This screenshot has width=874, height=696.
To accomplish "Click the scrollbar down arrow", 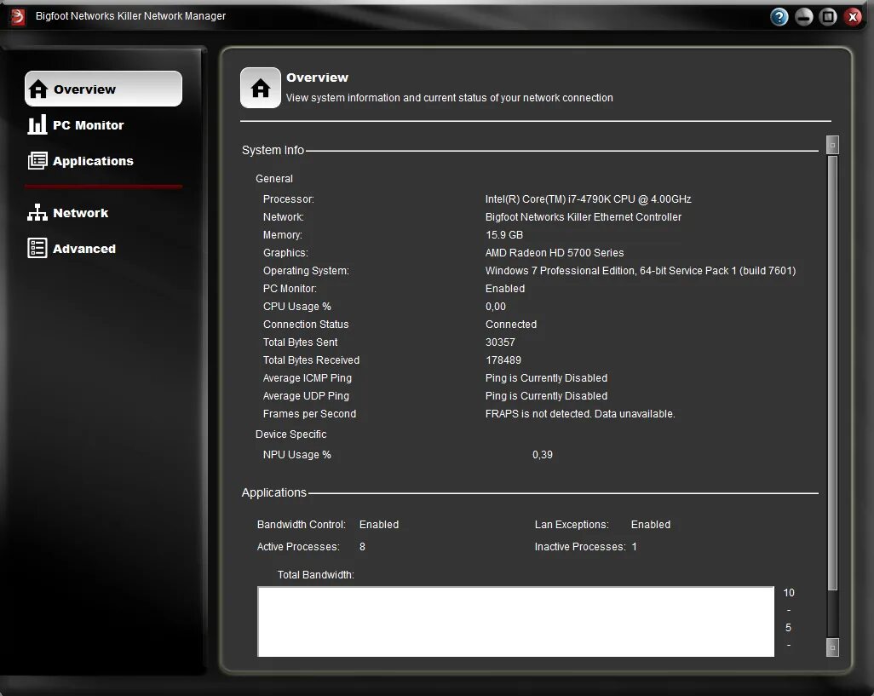I will 832,647.
